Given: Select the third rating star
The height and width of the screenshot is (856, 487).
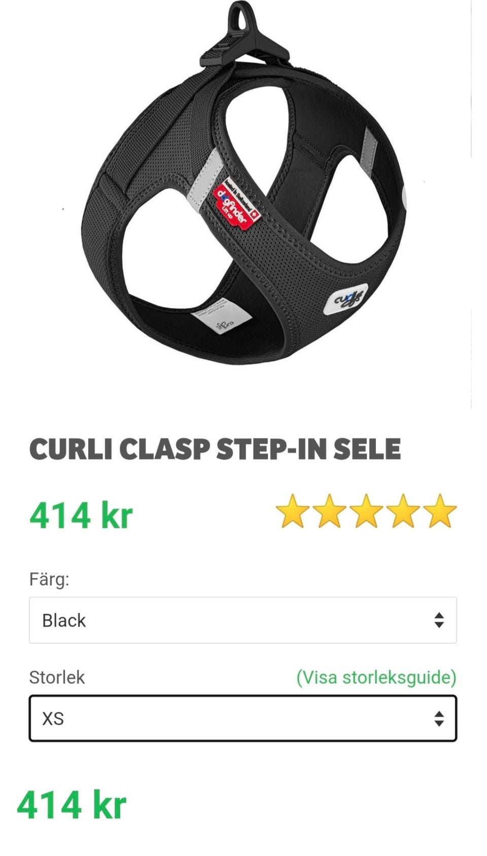Looking at the screenshot, I should point(366,511).
